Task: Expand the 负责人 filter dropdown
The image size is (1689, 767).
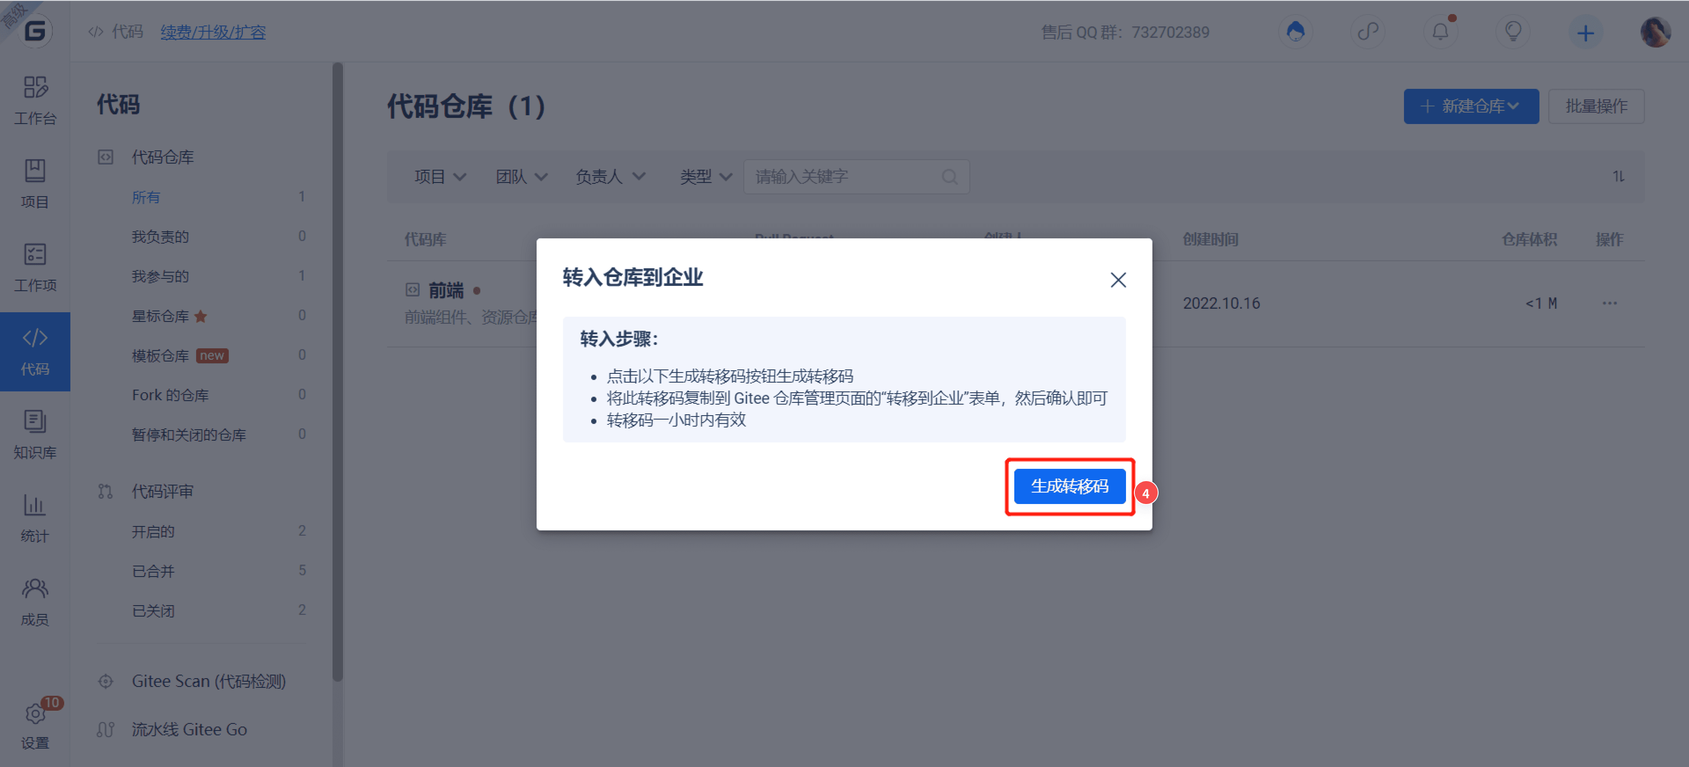Action: 611,176
